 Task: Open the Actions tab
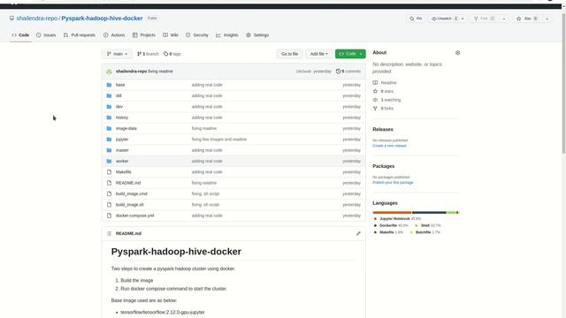(x=114, y=35)
